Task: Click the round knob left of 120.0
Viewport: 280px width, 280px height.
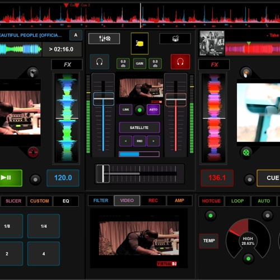Action: [x=35, y=180]
